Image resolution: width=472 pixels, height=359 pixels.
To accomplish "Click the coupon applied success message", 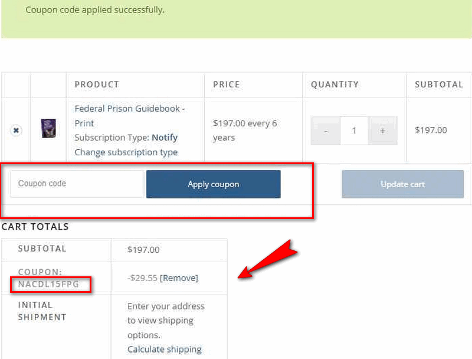I will click(x=95, y=10).
